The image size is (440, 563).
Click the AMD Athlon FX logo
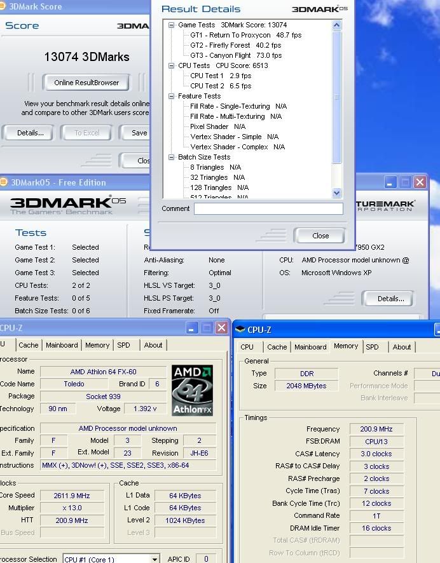coord(192,390)
